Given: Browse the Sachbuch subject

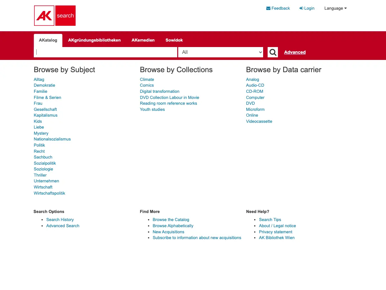Looking at the screenshot, I should tap(43, 157).
